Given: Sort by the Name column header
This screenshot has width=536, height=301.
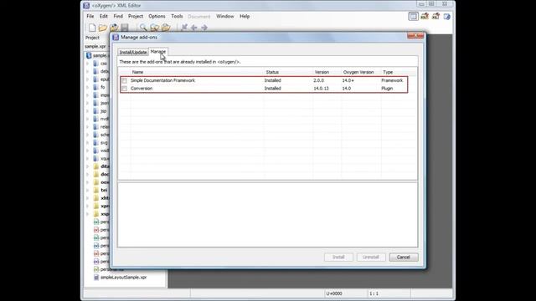Looking at the screenshot, I should point(137,72).
